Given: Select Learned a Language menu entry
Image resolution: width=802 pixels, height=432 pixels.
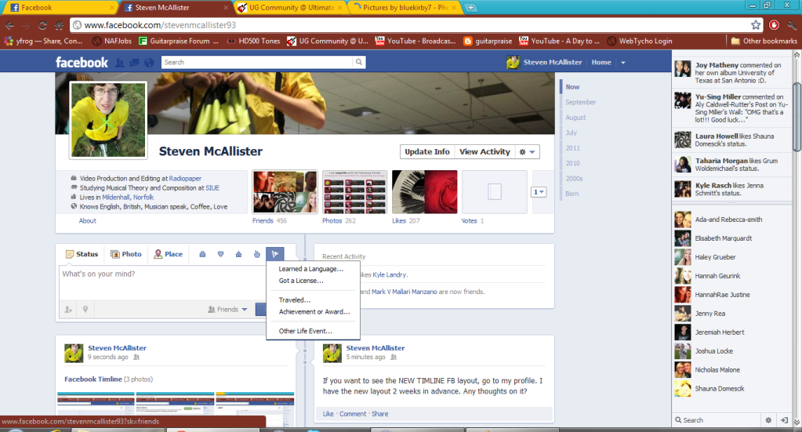Looking at the screenshot, I should tap(311, 269).
